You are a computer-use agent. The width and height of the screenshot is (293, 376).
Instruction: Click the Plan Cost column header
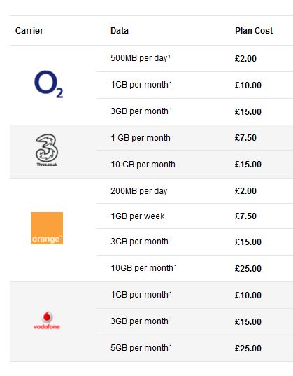pos(254,31)
